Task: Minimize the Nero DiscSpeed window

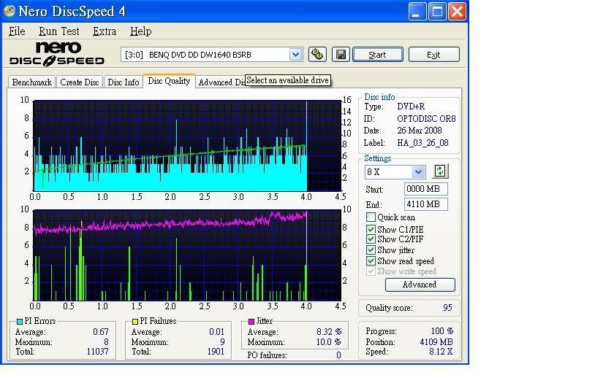Action: (417, 12)
